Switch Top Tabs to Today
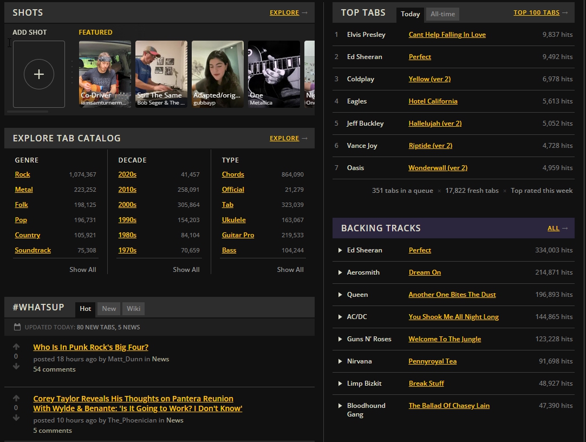This screenshot has width=586, height=442. coord(410,14)
